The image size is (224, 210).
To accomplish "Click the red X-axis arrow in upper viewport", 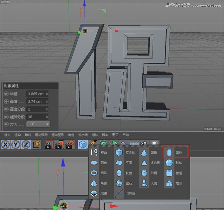I will [x=117, y=31].
